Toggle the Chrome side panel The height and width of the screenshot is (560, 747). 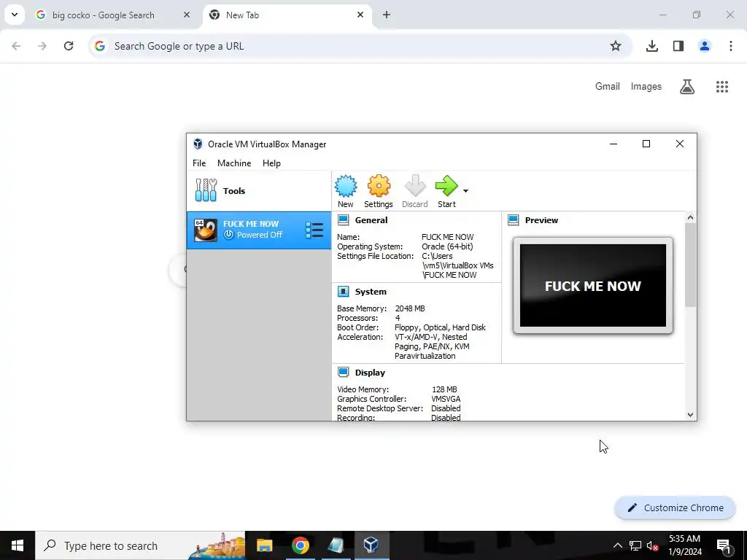pyautogui.click(x=678, y=46)
